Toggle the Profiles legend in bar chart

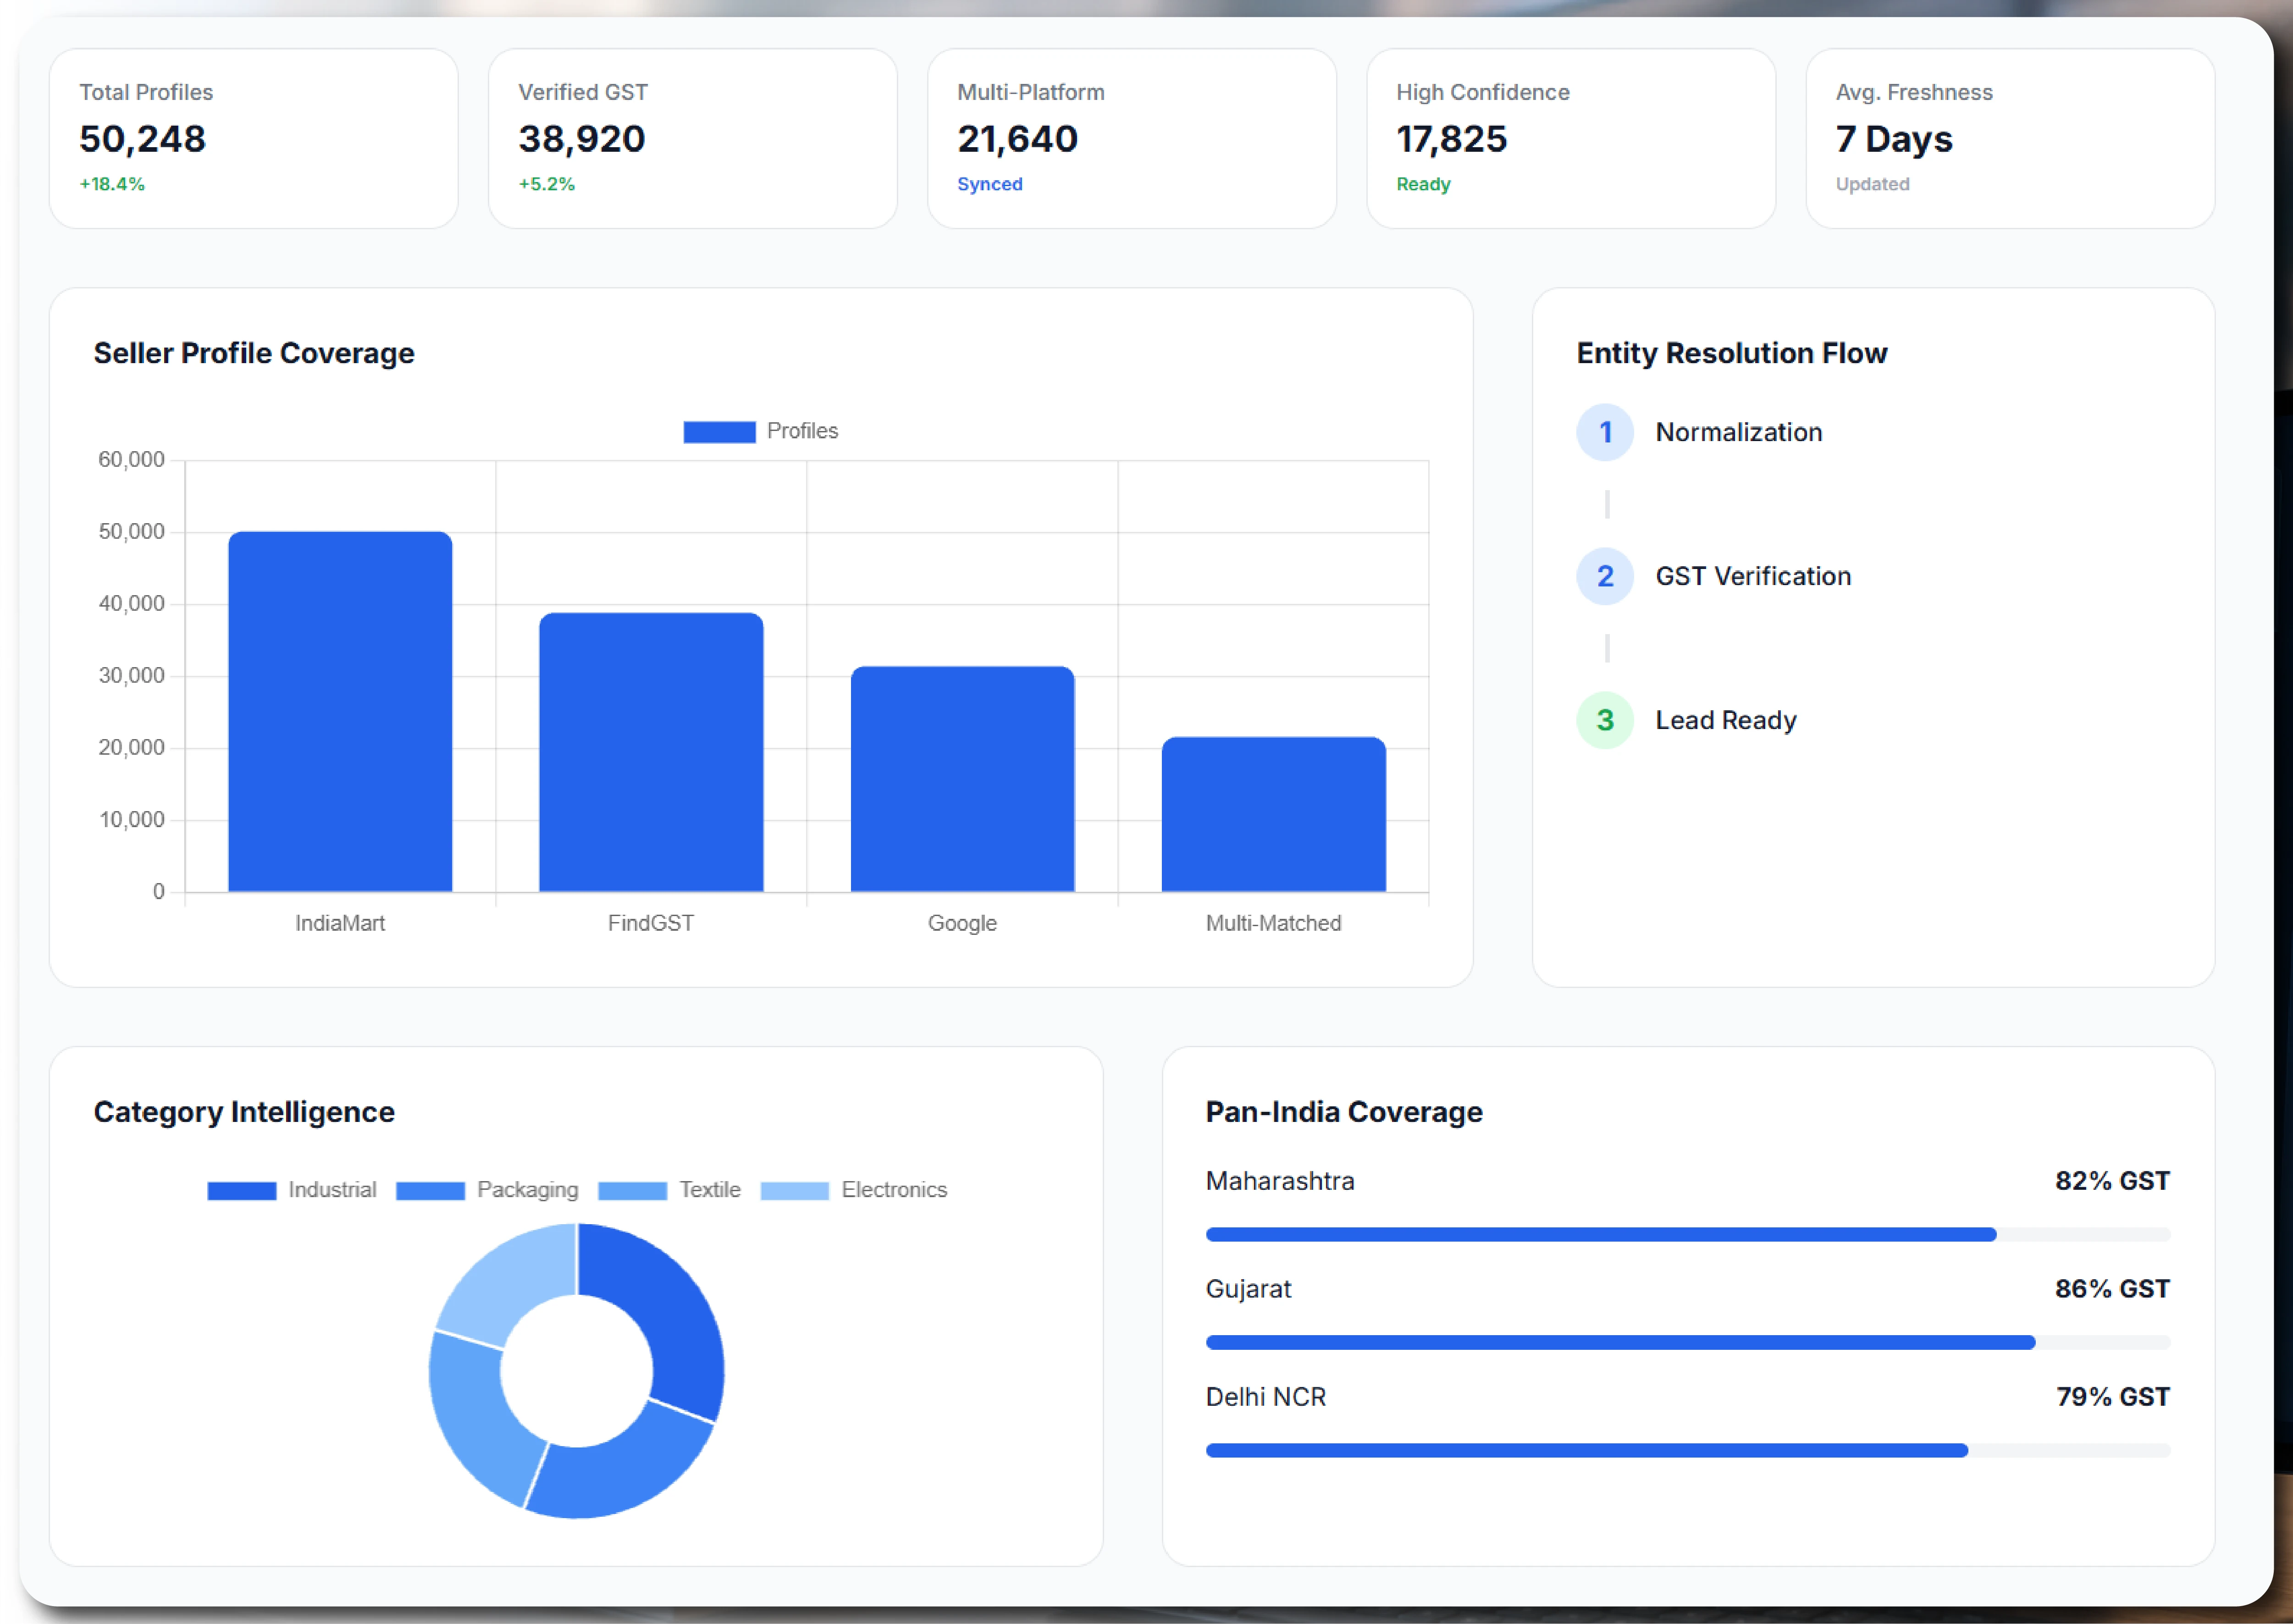coord(760,432)
